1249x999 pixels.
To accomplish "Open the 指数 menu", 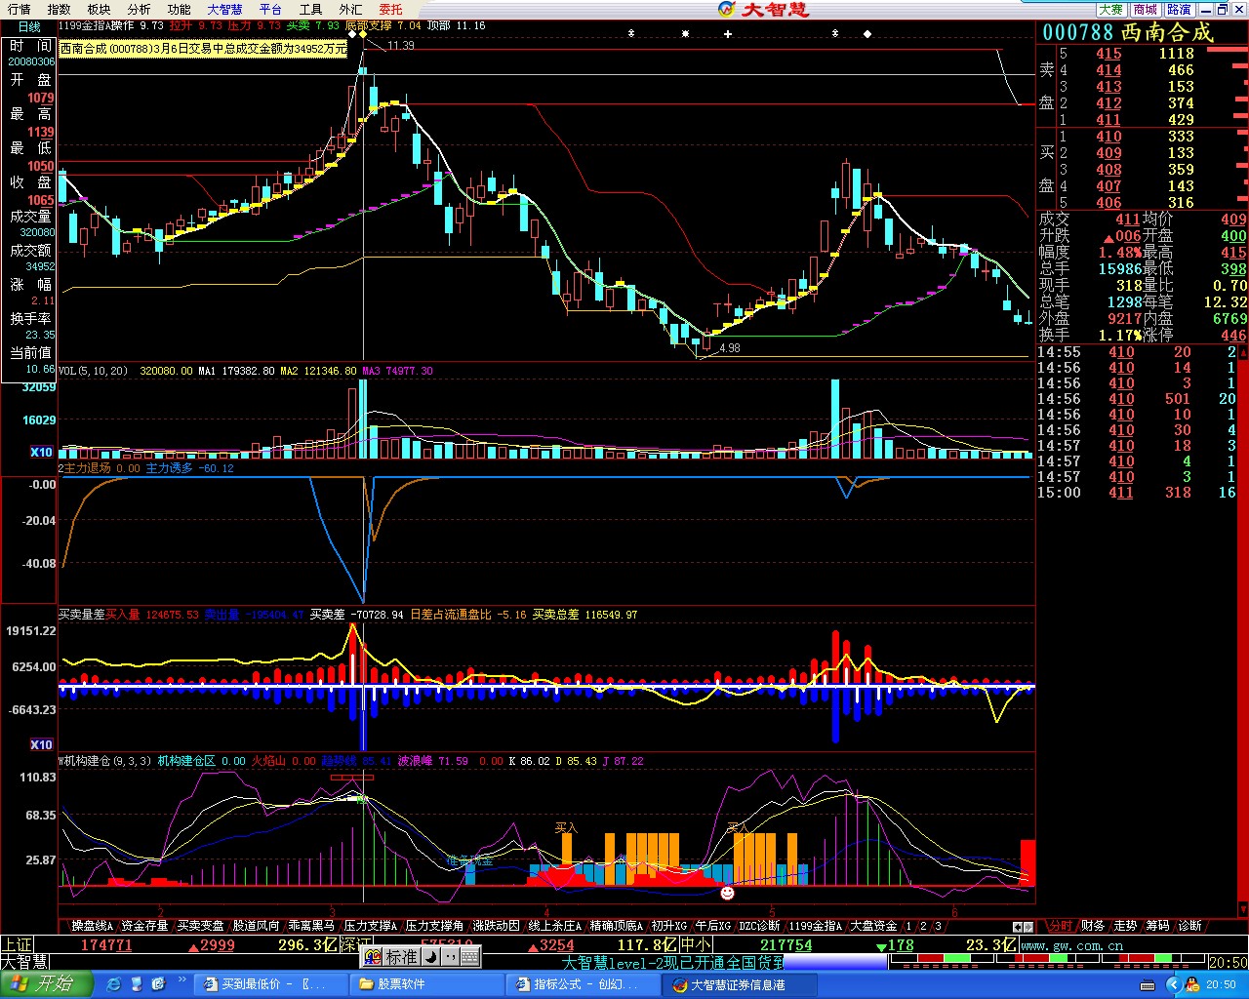I will 59,9.
